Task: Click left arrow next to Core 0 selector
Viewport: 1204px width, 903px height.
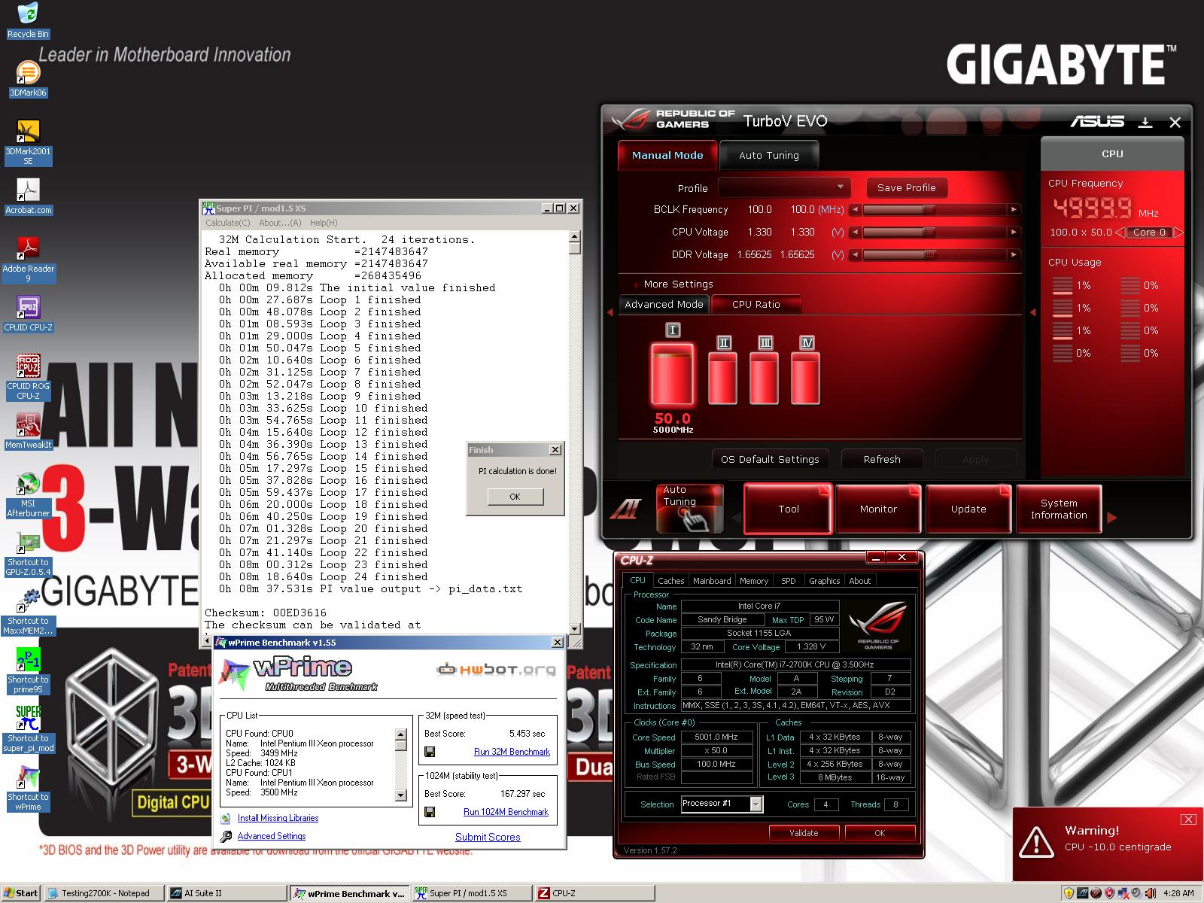Action: pos(1120,233)
